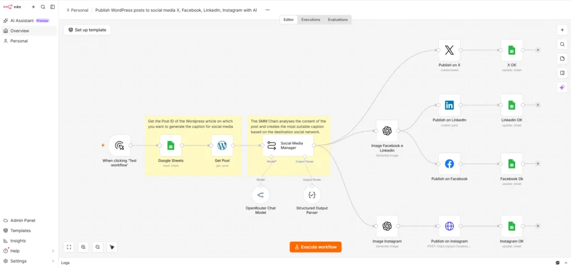Image resolution: width=571 pixels, height=267 pixels.
Task: Select the Publish on Facebook node
Action: pos(449,164)
